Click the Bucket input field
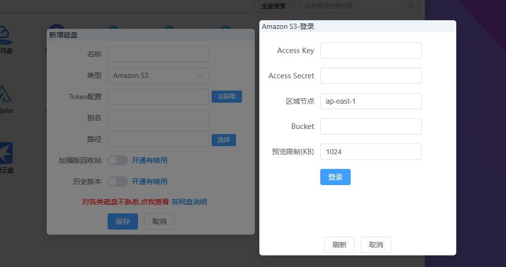The image size is (506, 267). point(371,126)
